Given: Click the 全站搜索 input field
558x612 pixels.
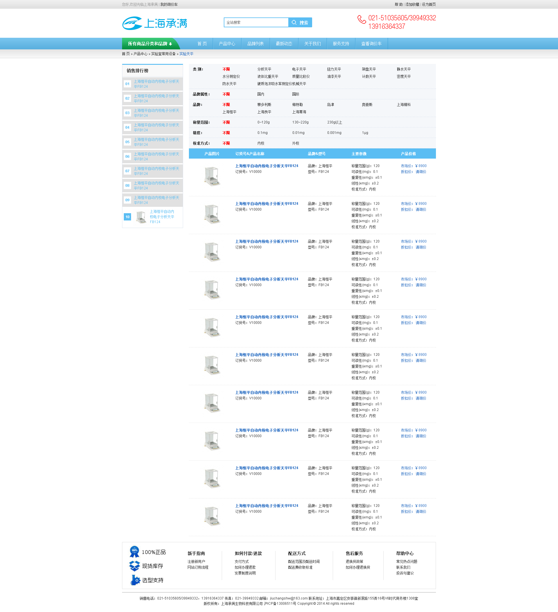Looking at the screenshot, I should tap(256, 22).
